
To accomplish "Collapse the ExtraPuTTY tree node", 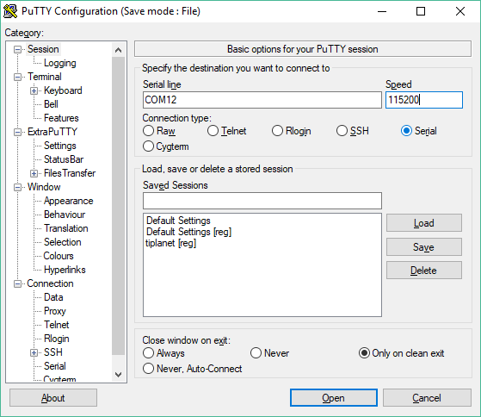I will pyautogui.click(x=18, y=132).
